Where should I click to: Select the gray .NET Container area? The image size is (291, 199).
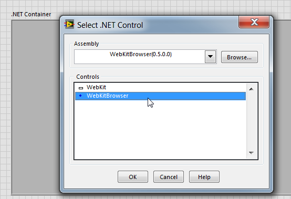[x=36, y=107]
